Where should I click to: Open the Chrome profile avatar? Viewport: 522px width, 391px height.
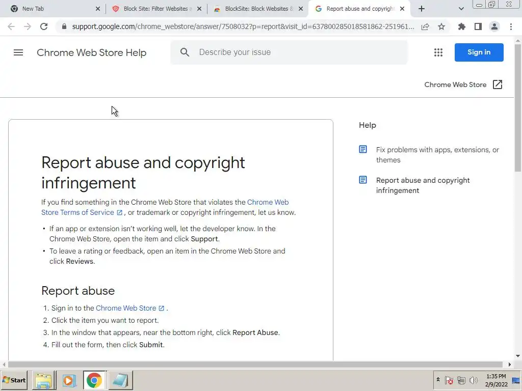[x=494, y=26]
